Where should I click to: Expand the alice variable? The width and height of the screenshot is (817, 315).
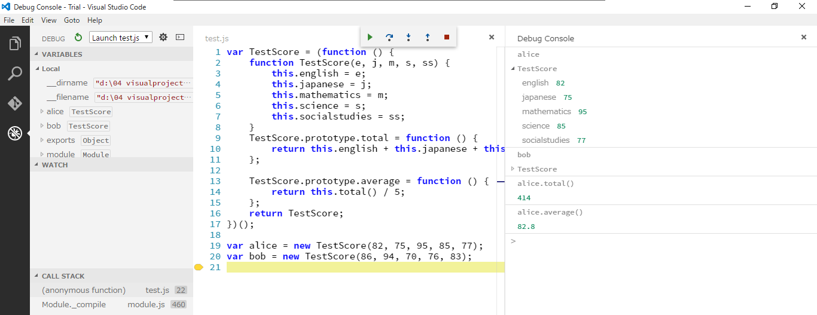coord(42,111)
